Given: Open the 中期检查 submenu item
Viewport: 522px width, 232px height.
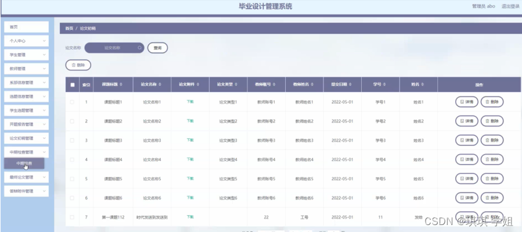Looking at the screenshot, I should pyautogui.click(x=24, y=163).
